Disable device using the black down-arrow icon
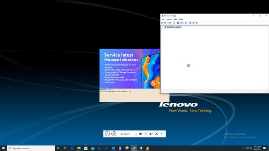Image resolution: width=269 pixels, height=151 pixels. [x=197, y=23]
